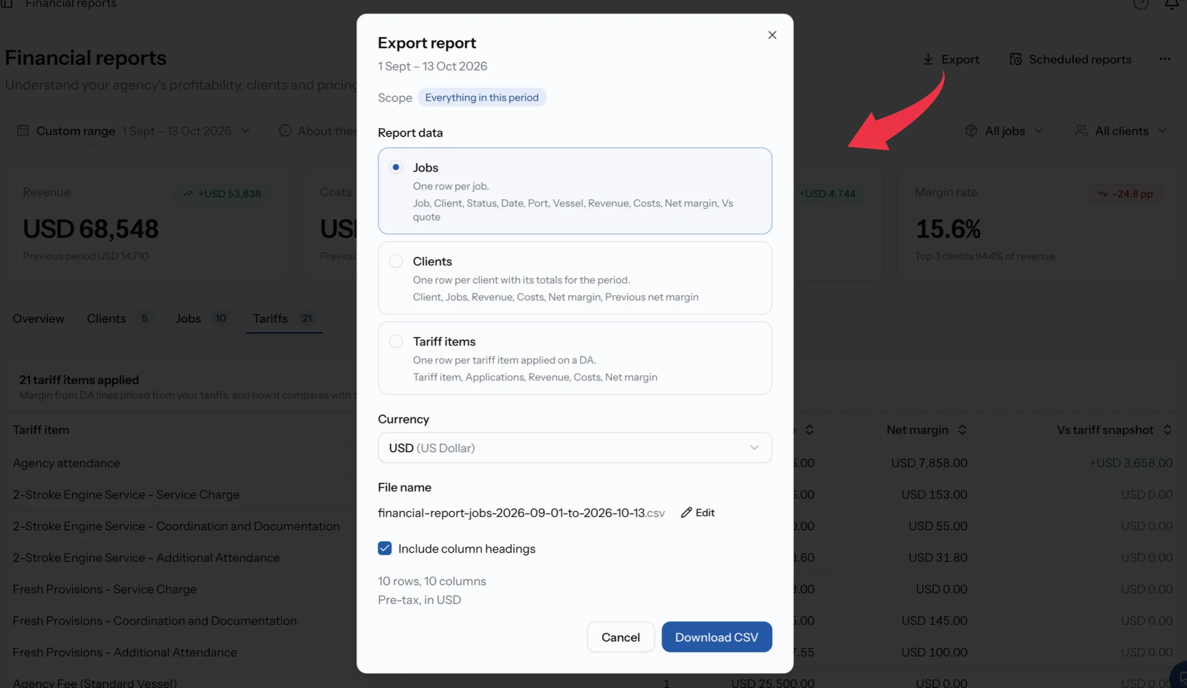Cancel the export dialog
The width and height of the screenshot is (1187, 688).
pos(620,637)
